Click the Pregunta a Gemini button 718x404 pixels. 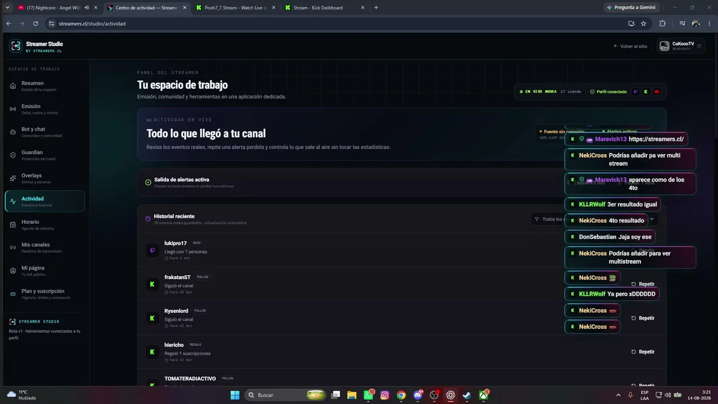(630, 8)
